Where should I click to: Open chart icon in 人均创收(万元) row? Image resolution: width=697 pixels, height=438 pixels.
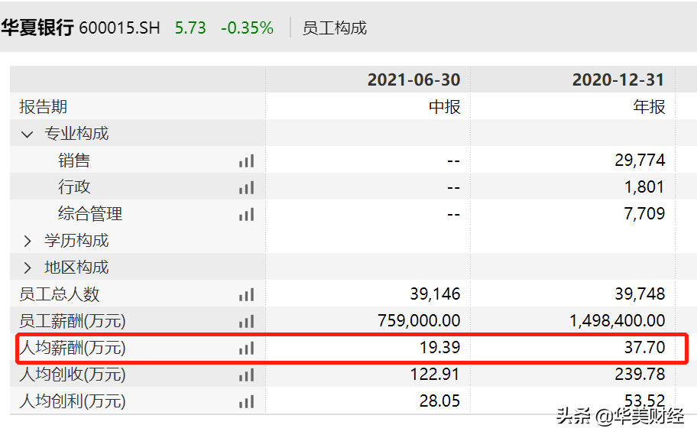(246, 375)
